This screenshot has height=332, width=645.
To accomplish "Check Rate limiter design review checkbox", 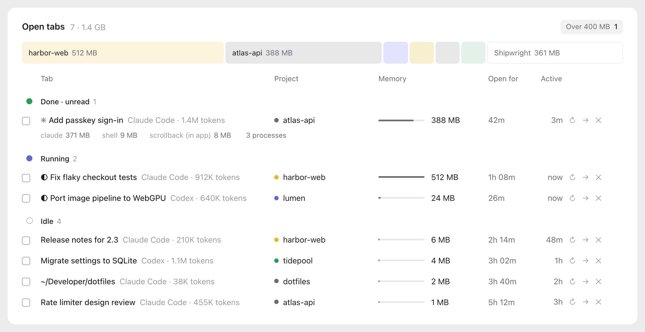I will pyautogui.click(x=26, y=303).
